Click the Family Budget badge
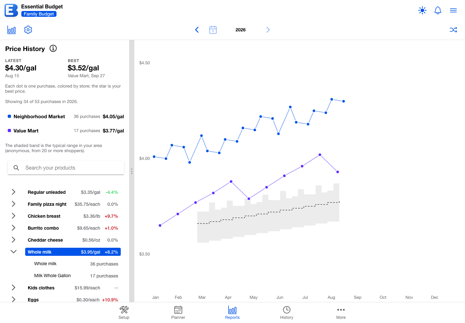This screenshot has width=465, height=323. tap(39, 14)
